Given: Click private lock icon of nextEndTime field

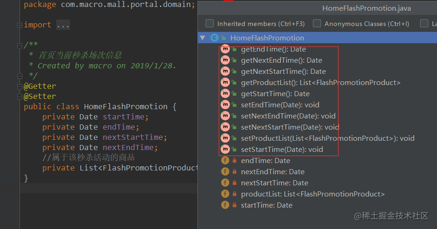Looking at the screenshot, I should coord(235,171).
